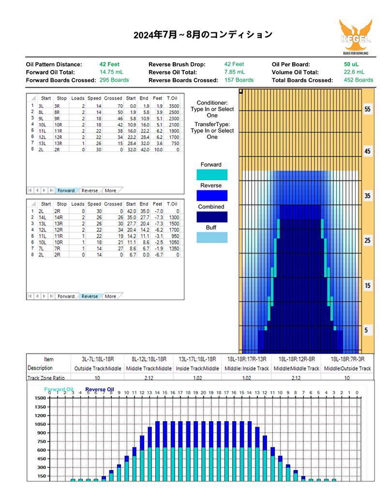The image size is (387, 500).
Task: Click the Kegel phoenix logo
Action: click(356, 37)
